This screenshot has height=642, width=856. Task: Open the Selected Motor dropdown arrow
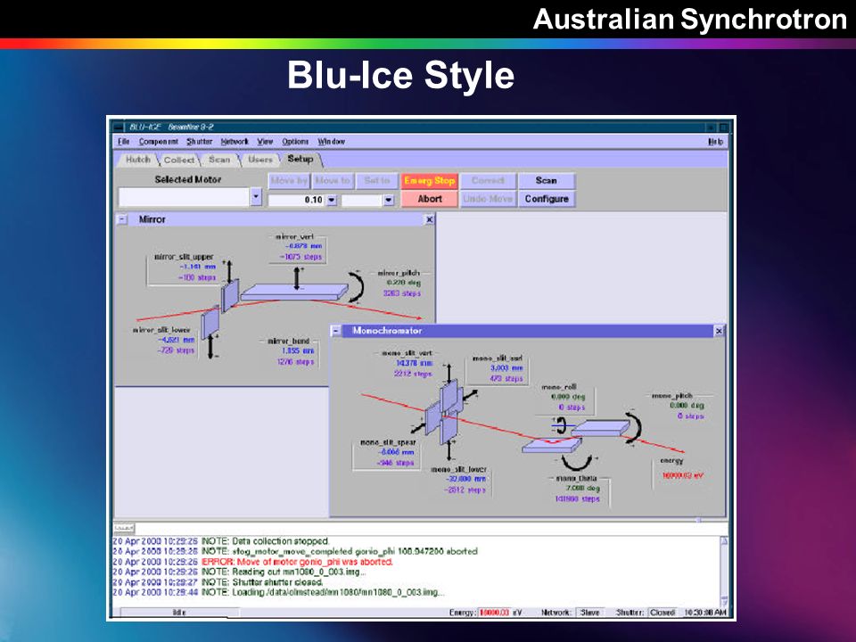(256, 196)
